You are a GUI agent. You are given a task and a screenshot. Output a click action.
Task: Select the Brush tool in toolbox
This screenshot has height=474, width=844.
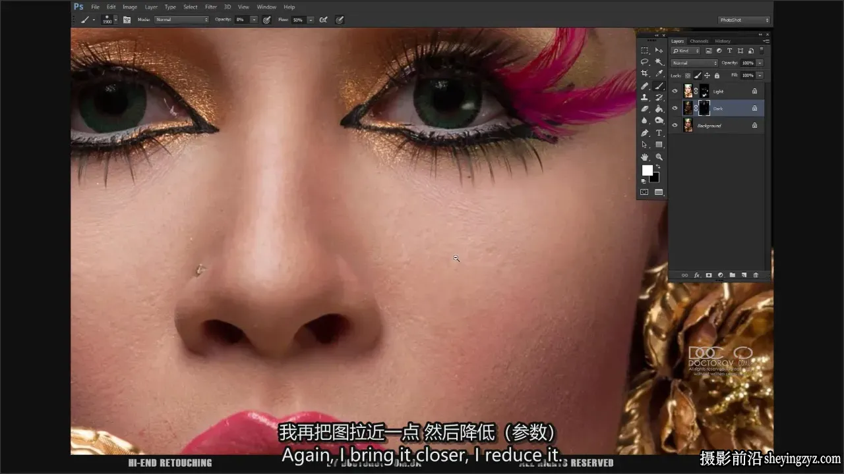659,86
